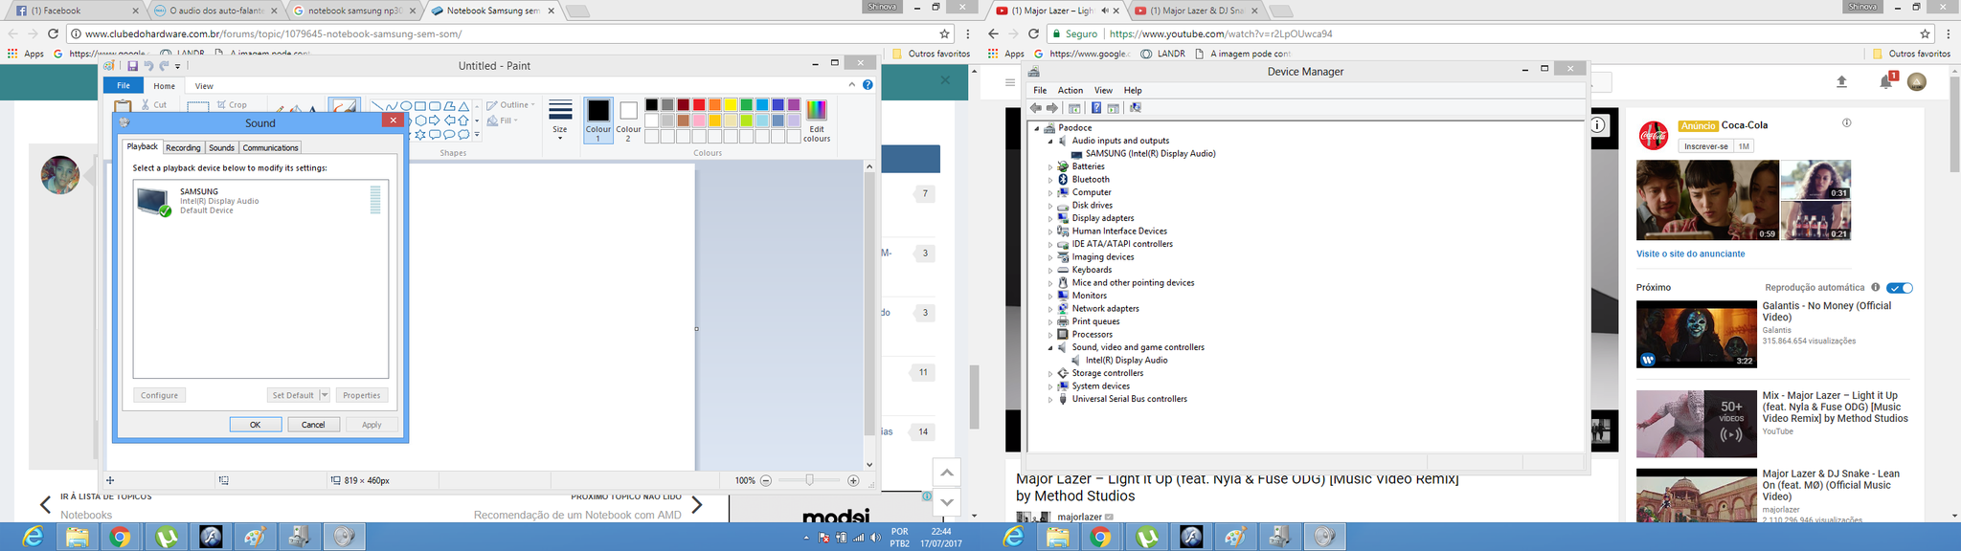Minimize Paint's ribbon with the caret
1961x551 pixels.
pos(851,85)
